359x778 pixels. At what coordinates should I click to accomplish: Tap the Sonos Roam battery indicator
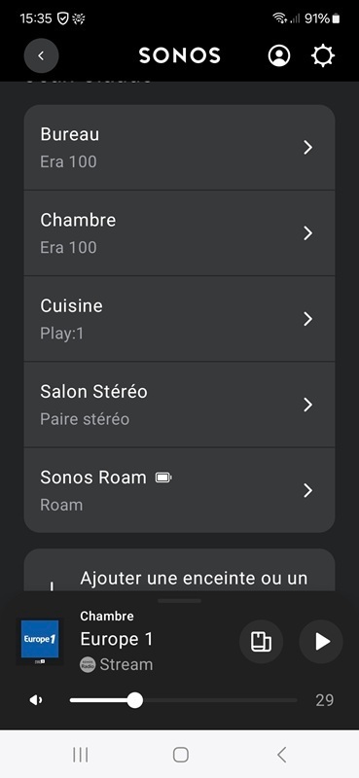click(163, 477)
